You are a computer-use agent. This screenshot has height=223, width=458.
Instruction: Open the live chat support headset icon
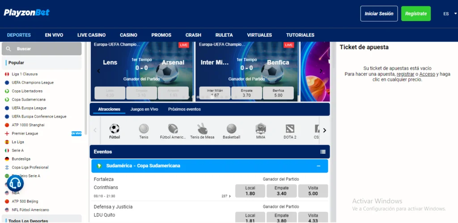click(15, 183)
